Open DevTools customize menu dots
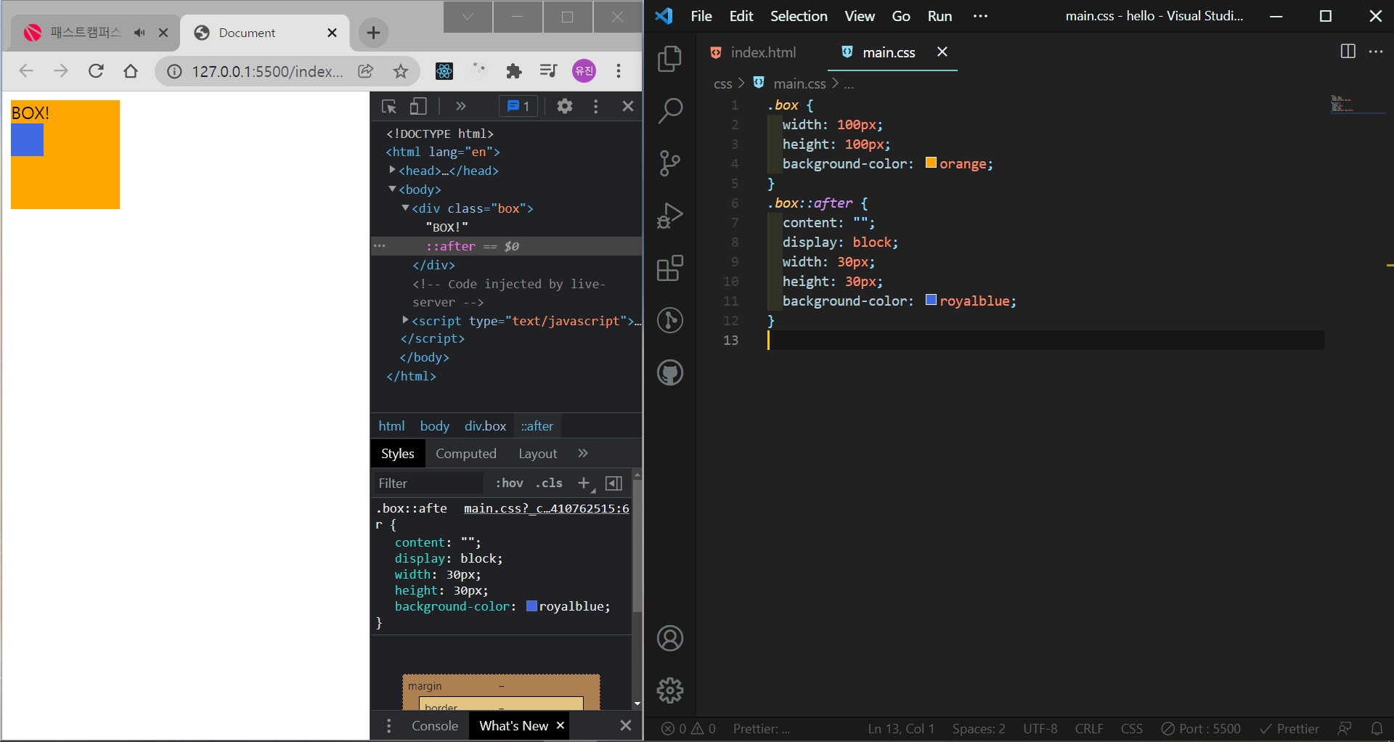The width and height of the screenshot is (1394, 742). pos(596,106)
